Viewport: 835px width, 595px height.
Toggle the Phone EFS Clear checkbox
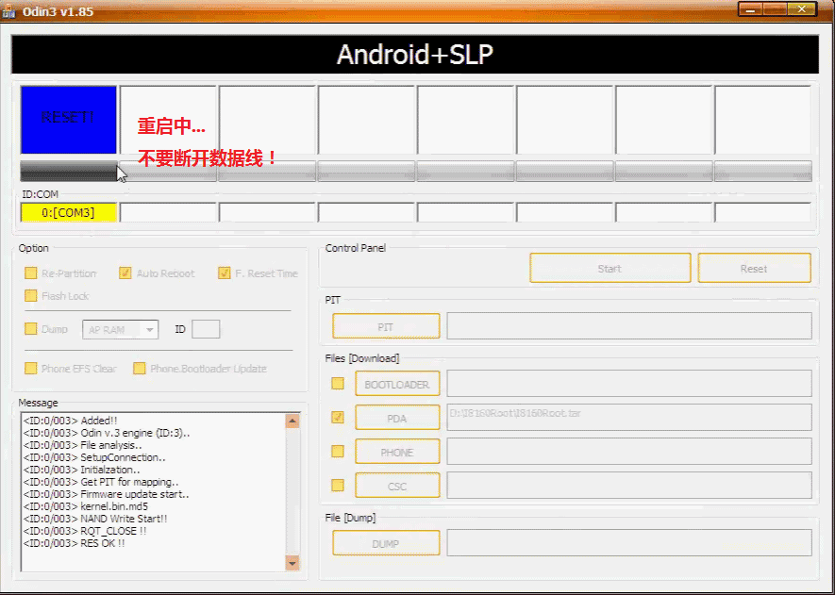pyautogui.click(x=31, y=369)
